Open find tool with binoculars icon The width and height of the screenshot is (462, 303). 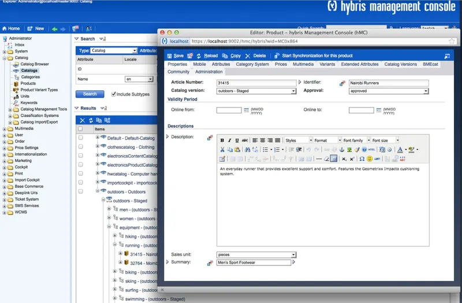[248, 150]
